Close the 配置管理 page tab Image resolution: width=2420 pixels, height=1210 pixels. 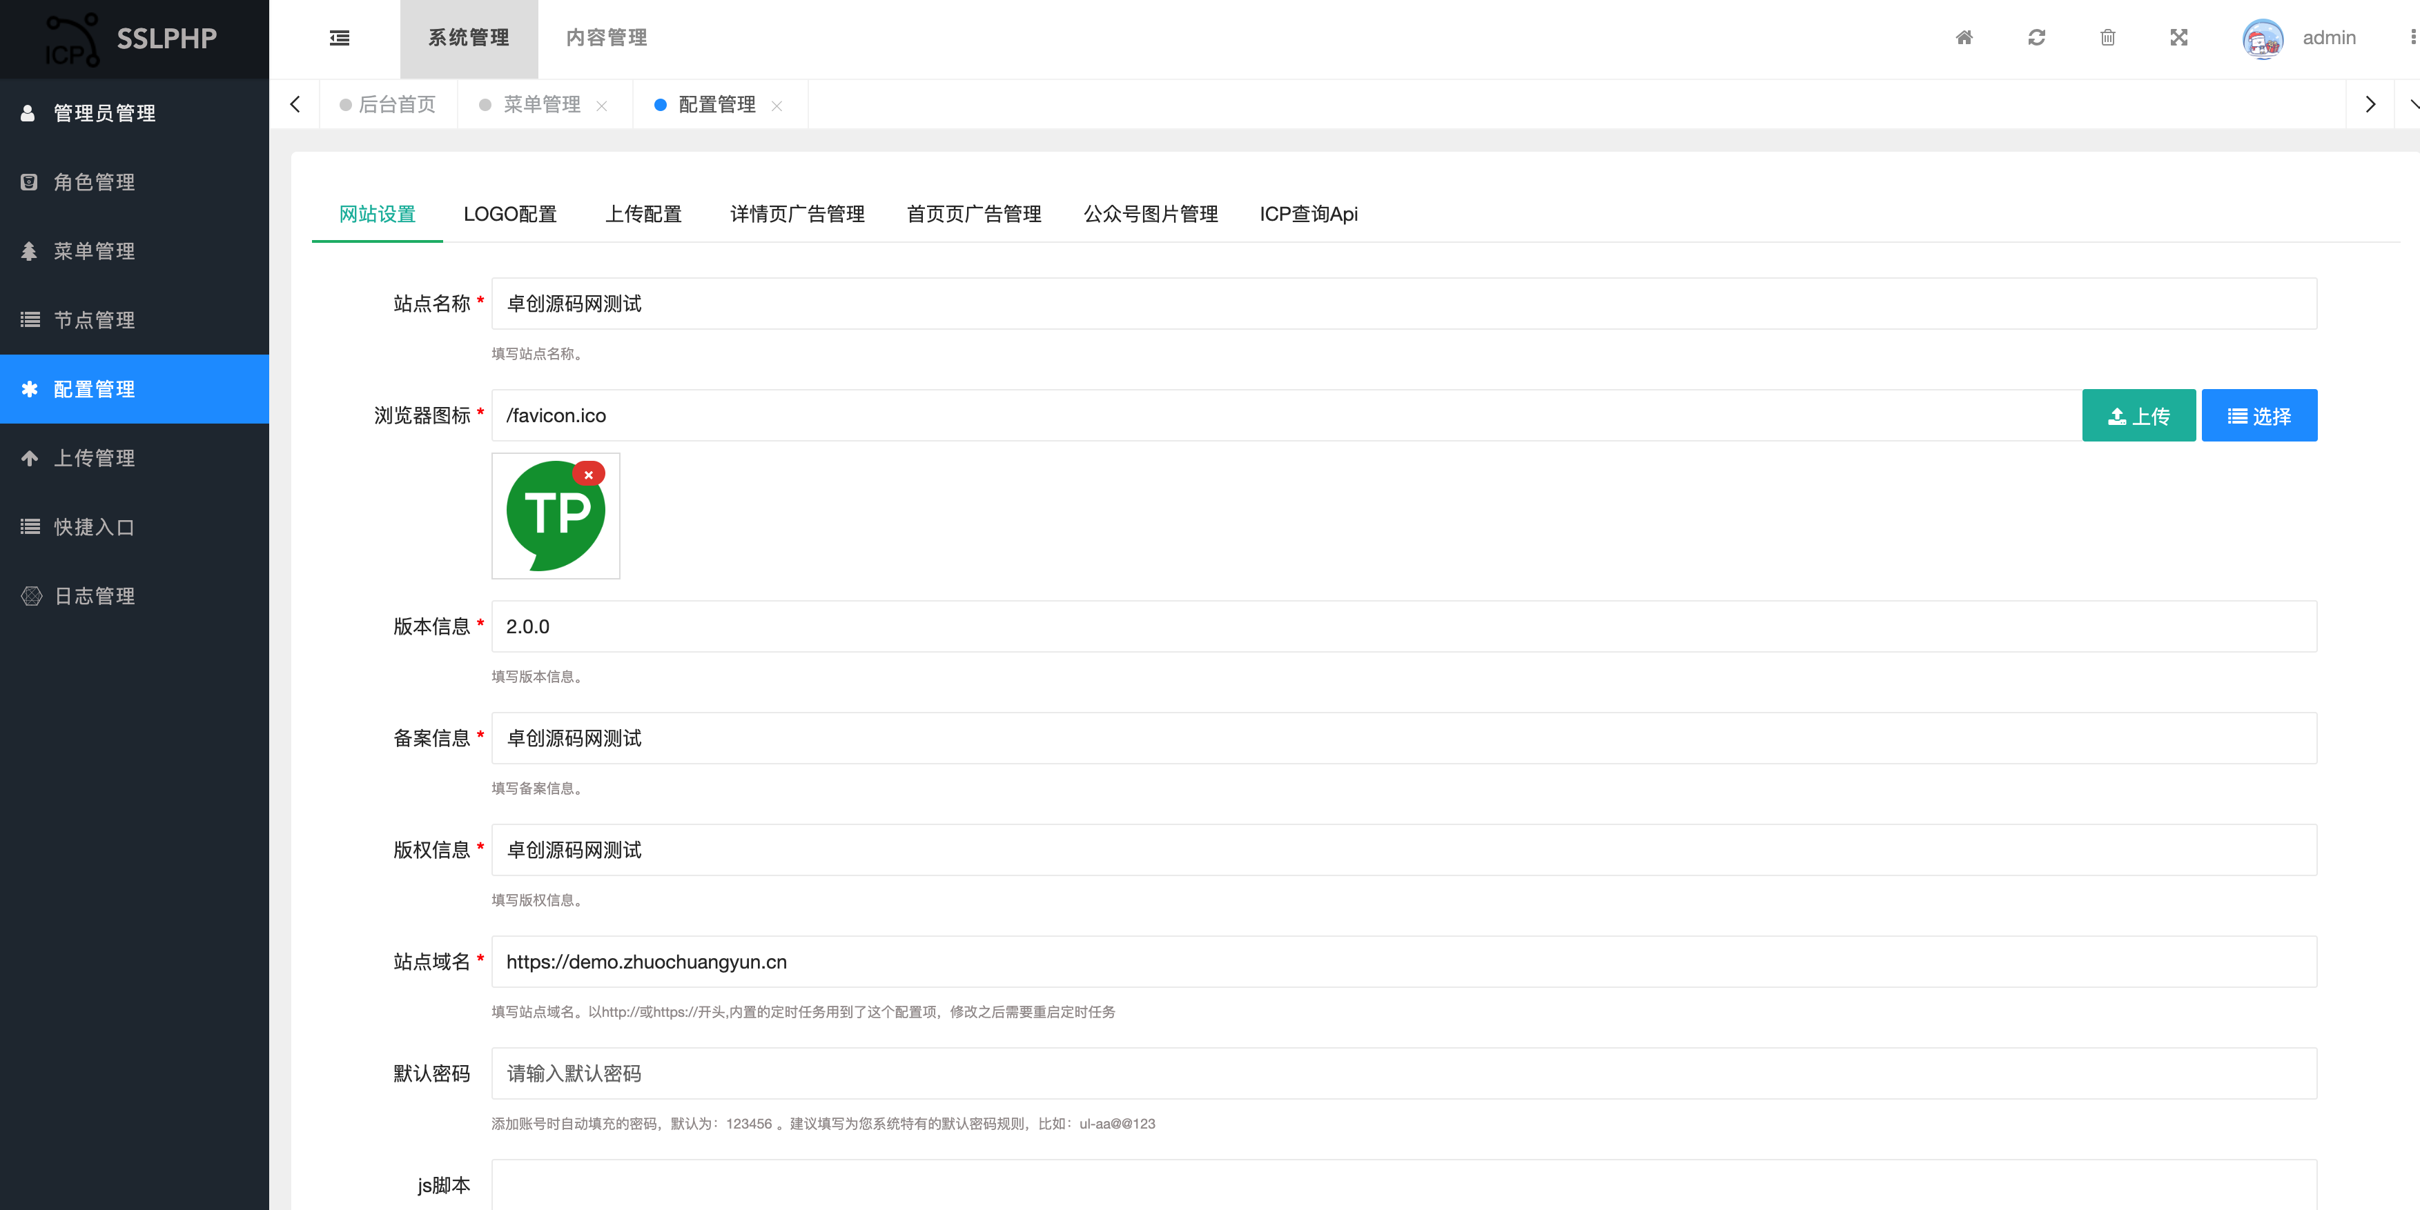776,105
